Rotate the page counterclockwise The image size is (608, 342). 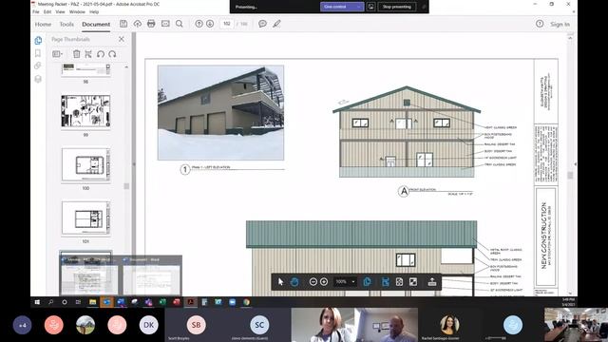(x=101, y=54)
